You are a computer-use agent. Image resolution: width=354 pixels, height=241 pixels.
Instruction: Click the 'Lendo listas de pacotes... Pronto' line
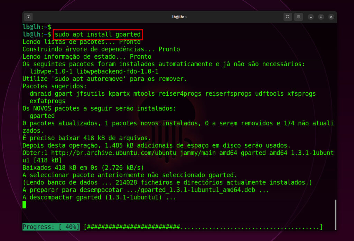(x=82, y=42)
